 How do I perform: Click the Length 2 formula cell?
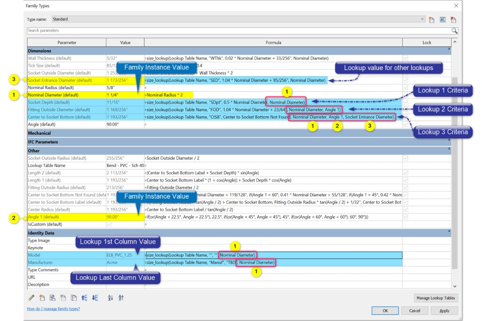point(273,173)
